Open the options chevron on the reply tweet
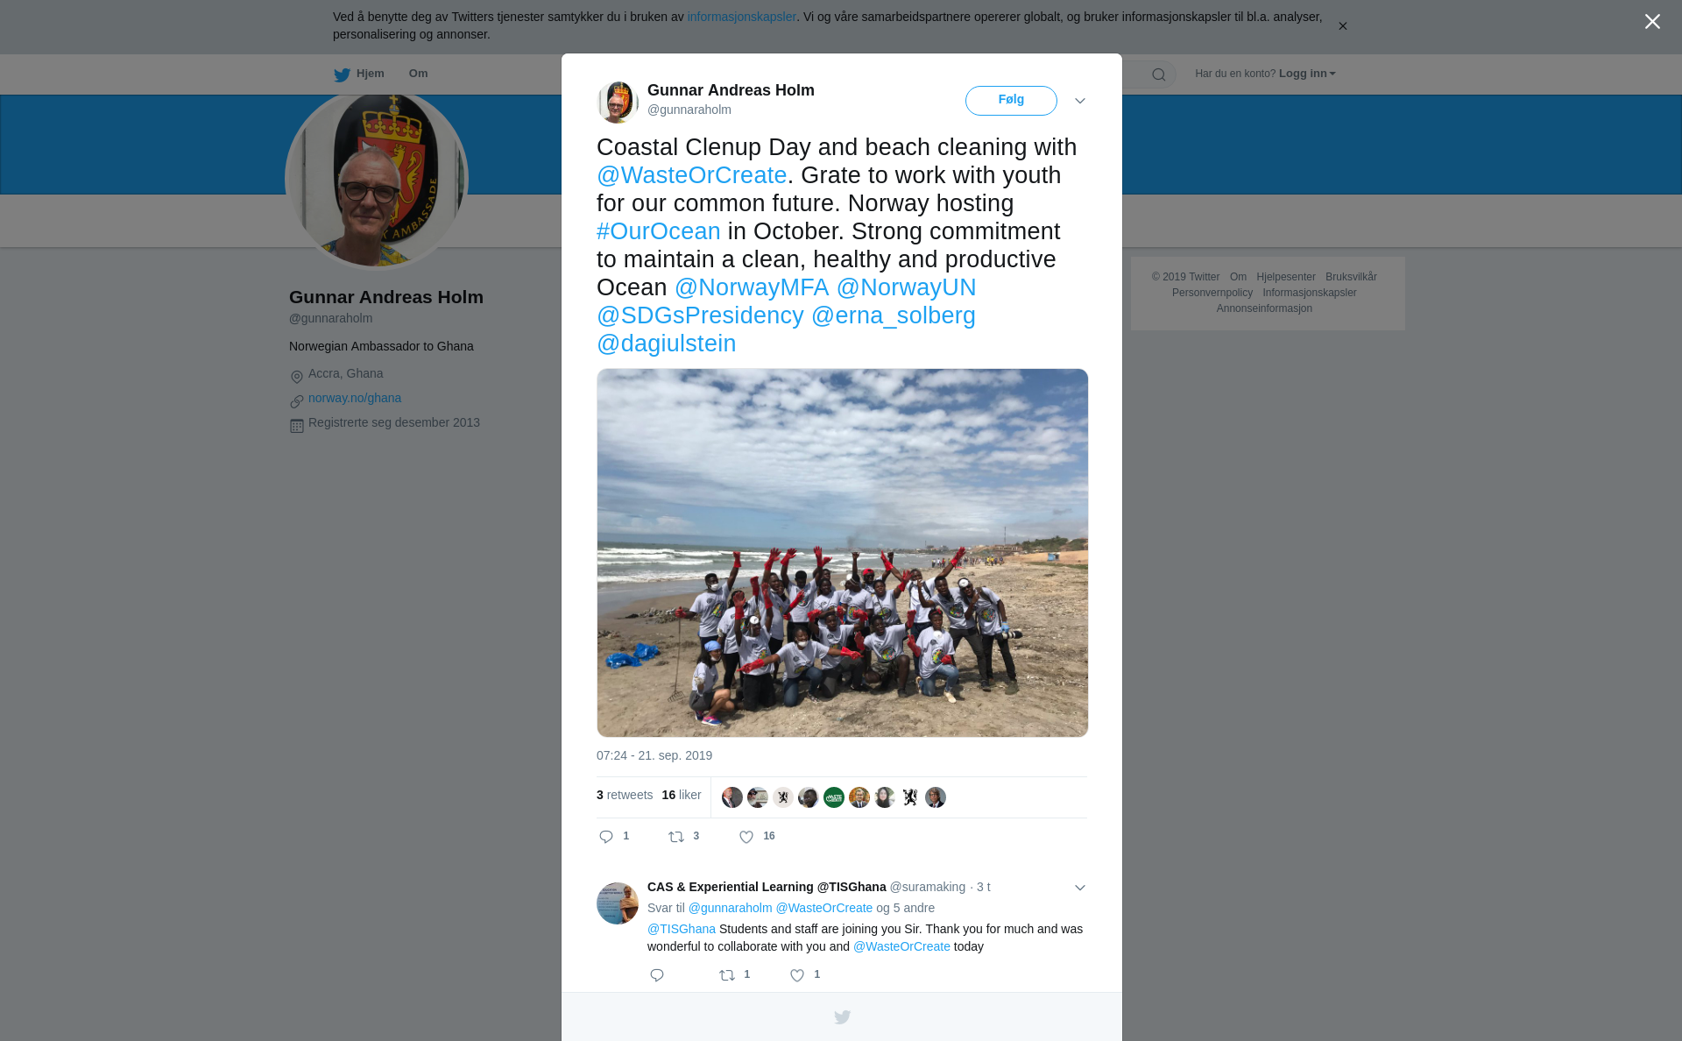The image size is (1682, 1041). [1080, 888]
